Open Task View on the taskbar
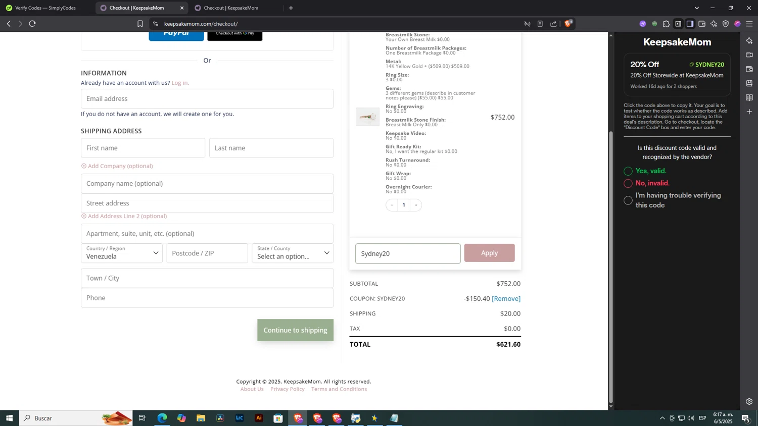Image resolution: width=758 pixels, height=426 pixels. (142, 418)
